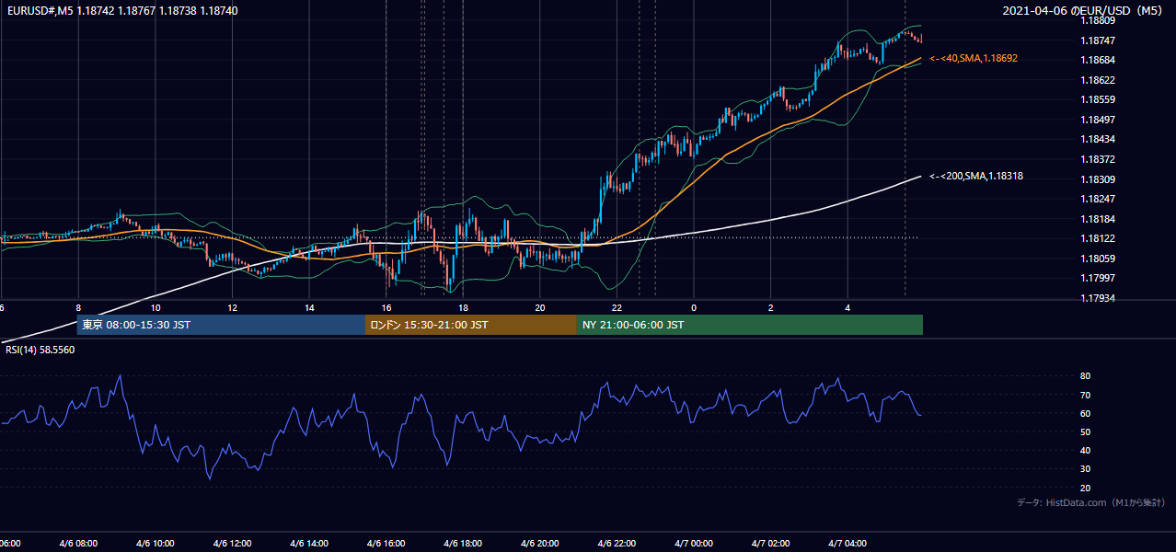Click price axis value 1.18497
The height and width of the screenshot is (552, 1176).
(x=1097, y=120)
